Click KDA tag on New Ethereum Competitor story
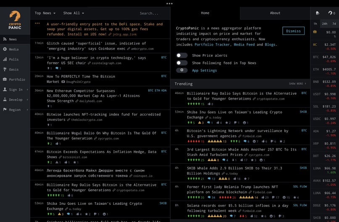 tap(164, 90)
